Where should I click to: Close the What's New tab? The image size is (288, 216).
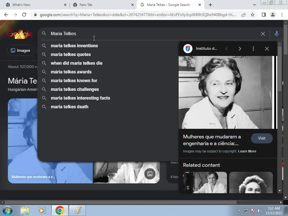tap(65, 5)
